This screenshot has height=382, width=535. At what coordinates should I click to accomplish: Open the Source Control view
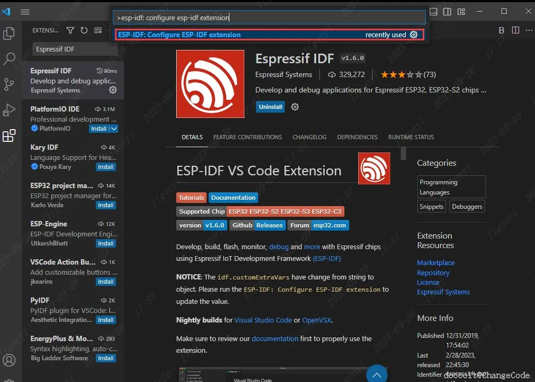9,84
